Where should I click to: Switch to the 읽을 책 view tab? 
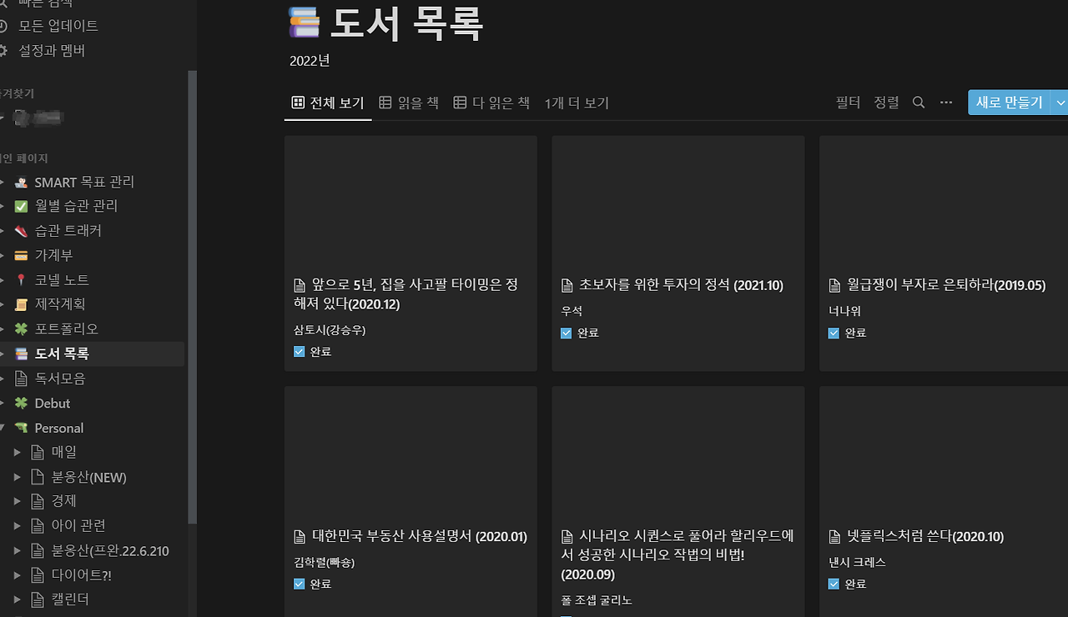tap(408, 102)
